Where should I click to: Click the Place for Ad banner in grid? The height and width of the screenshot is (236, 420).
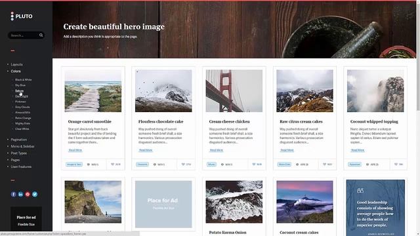click(x=163, y=204)
